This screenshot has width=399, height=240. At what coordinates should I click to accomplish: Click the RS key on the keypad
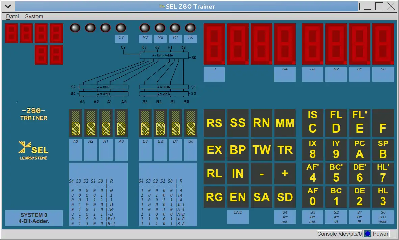(214, 123)
